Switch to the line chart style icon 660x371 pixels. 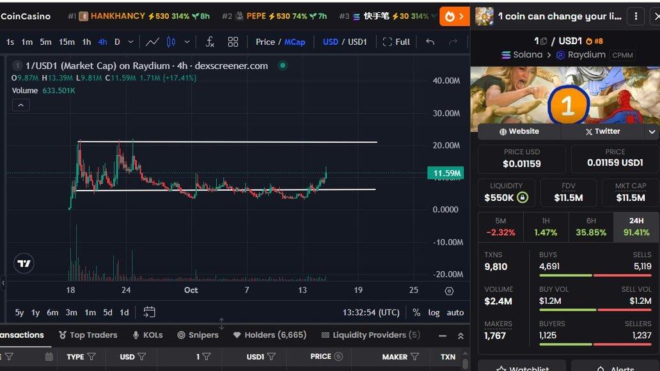coord(152,42)
